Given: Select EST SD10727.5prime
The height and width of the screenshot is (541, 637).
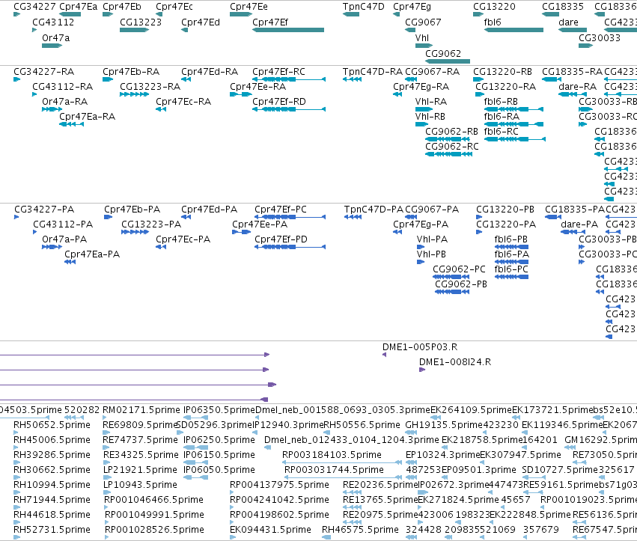Looking at the screenshot, I should coord(534,477).
